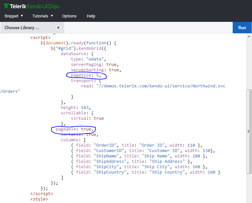Image resolution: width=252 pixels, height=203 pixels.
Task: Click the opening <script> tag text
Action: [41, 38]
